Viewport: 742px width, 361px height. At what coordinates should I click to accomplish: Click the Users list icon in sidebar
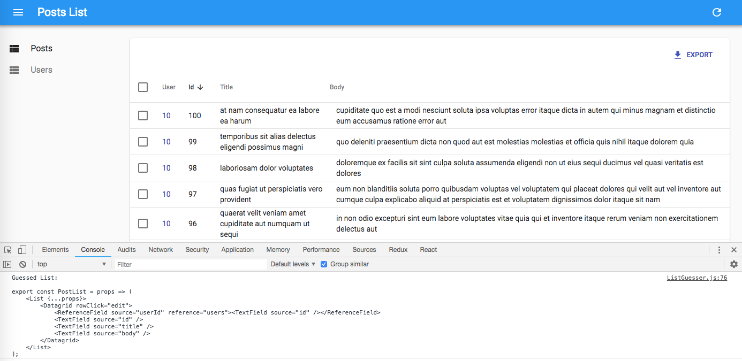(x=14, y=70)
